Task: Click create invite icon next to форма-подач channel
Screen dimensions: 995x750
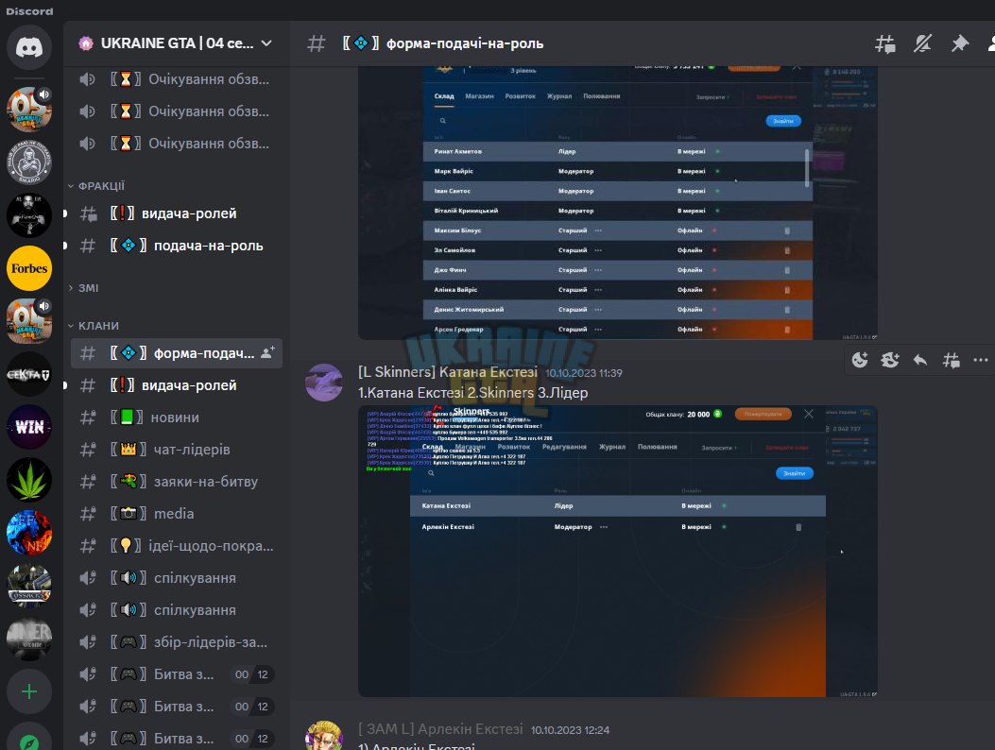Action: point(267,352)
